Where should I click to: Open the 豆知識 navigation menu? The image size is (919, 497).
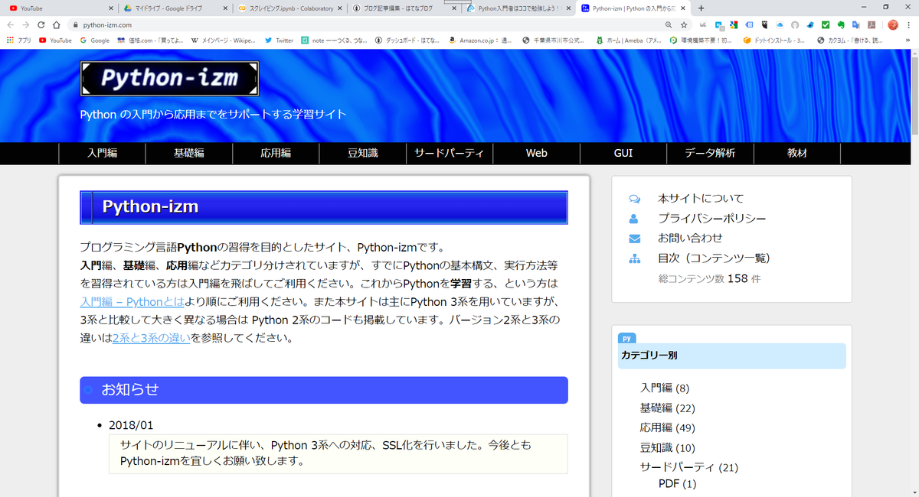(x=362, y=153)
